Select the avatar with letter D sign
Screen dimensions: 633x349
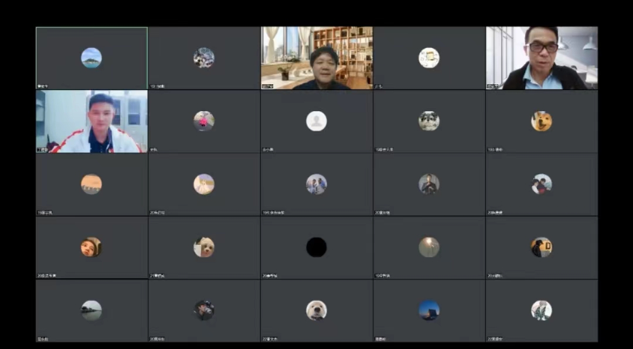click(542, 247)
